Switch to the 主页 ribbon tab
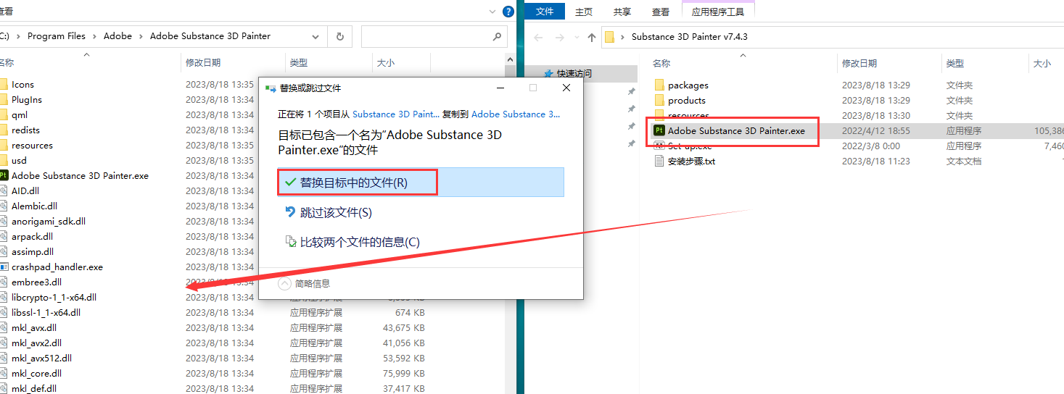The width and height of the screenshot is (1064, 394). pyautogui.click(x=584, y=12)
